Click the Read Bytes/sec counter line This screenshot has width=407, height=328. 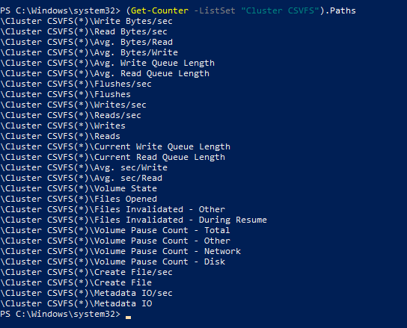point(84,31)
